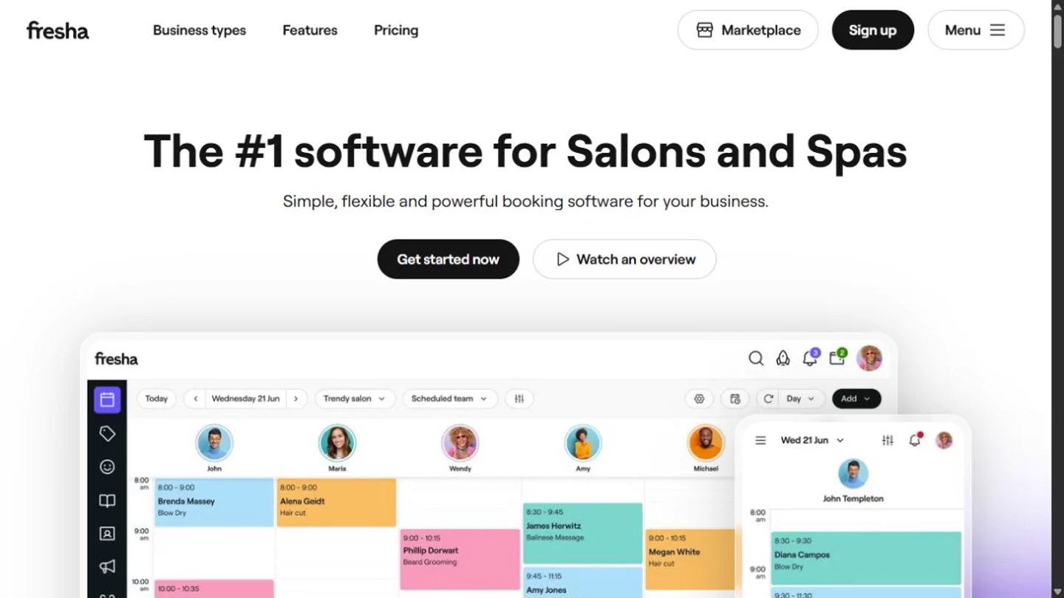Viewport: 1064px width, 598px height.
Task: Select the smiley face clients icon
Action: pyautogui.click(x=107, y=467)
